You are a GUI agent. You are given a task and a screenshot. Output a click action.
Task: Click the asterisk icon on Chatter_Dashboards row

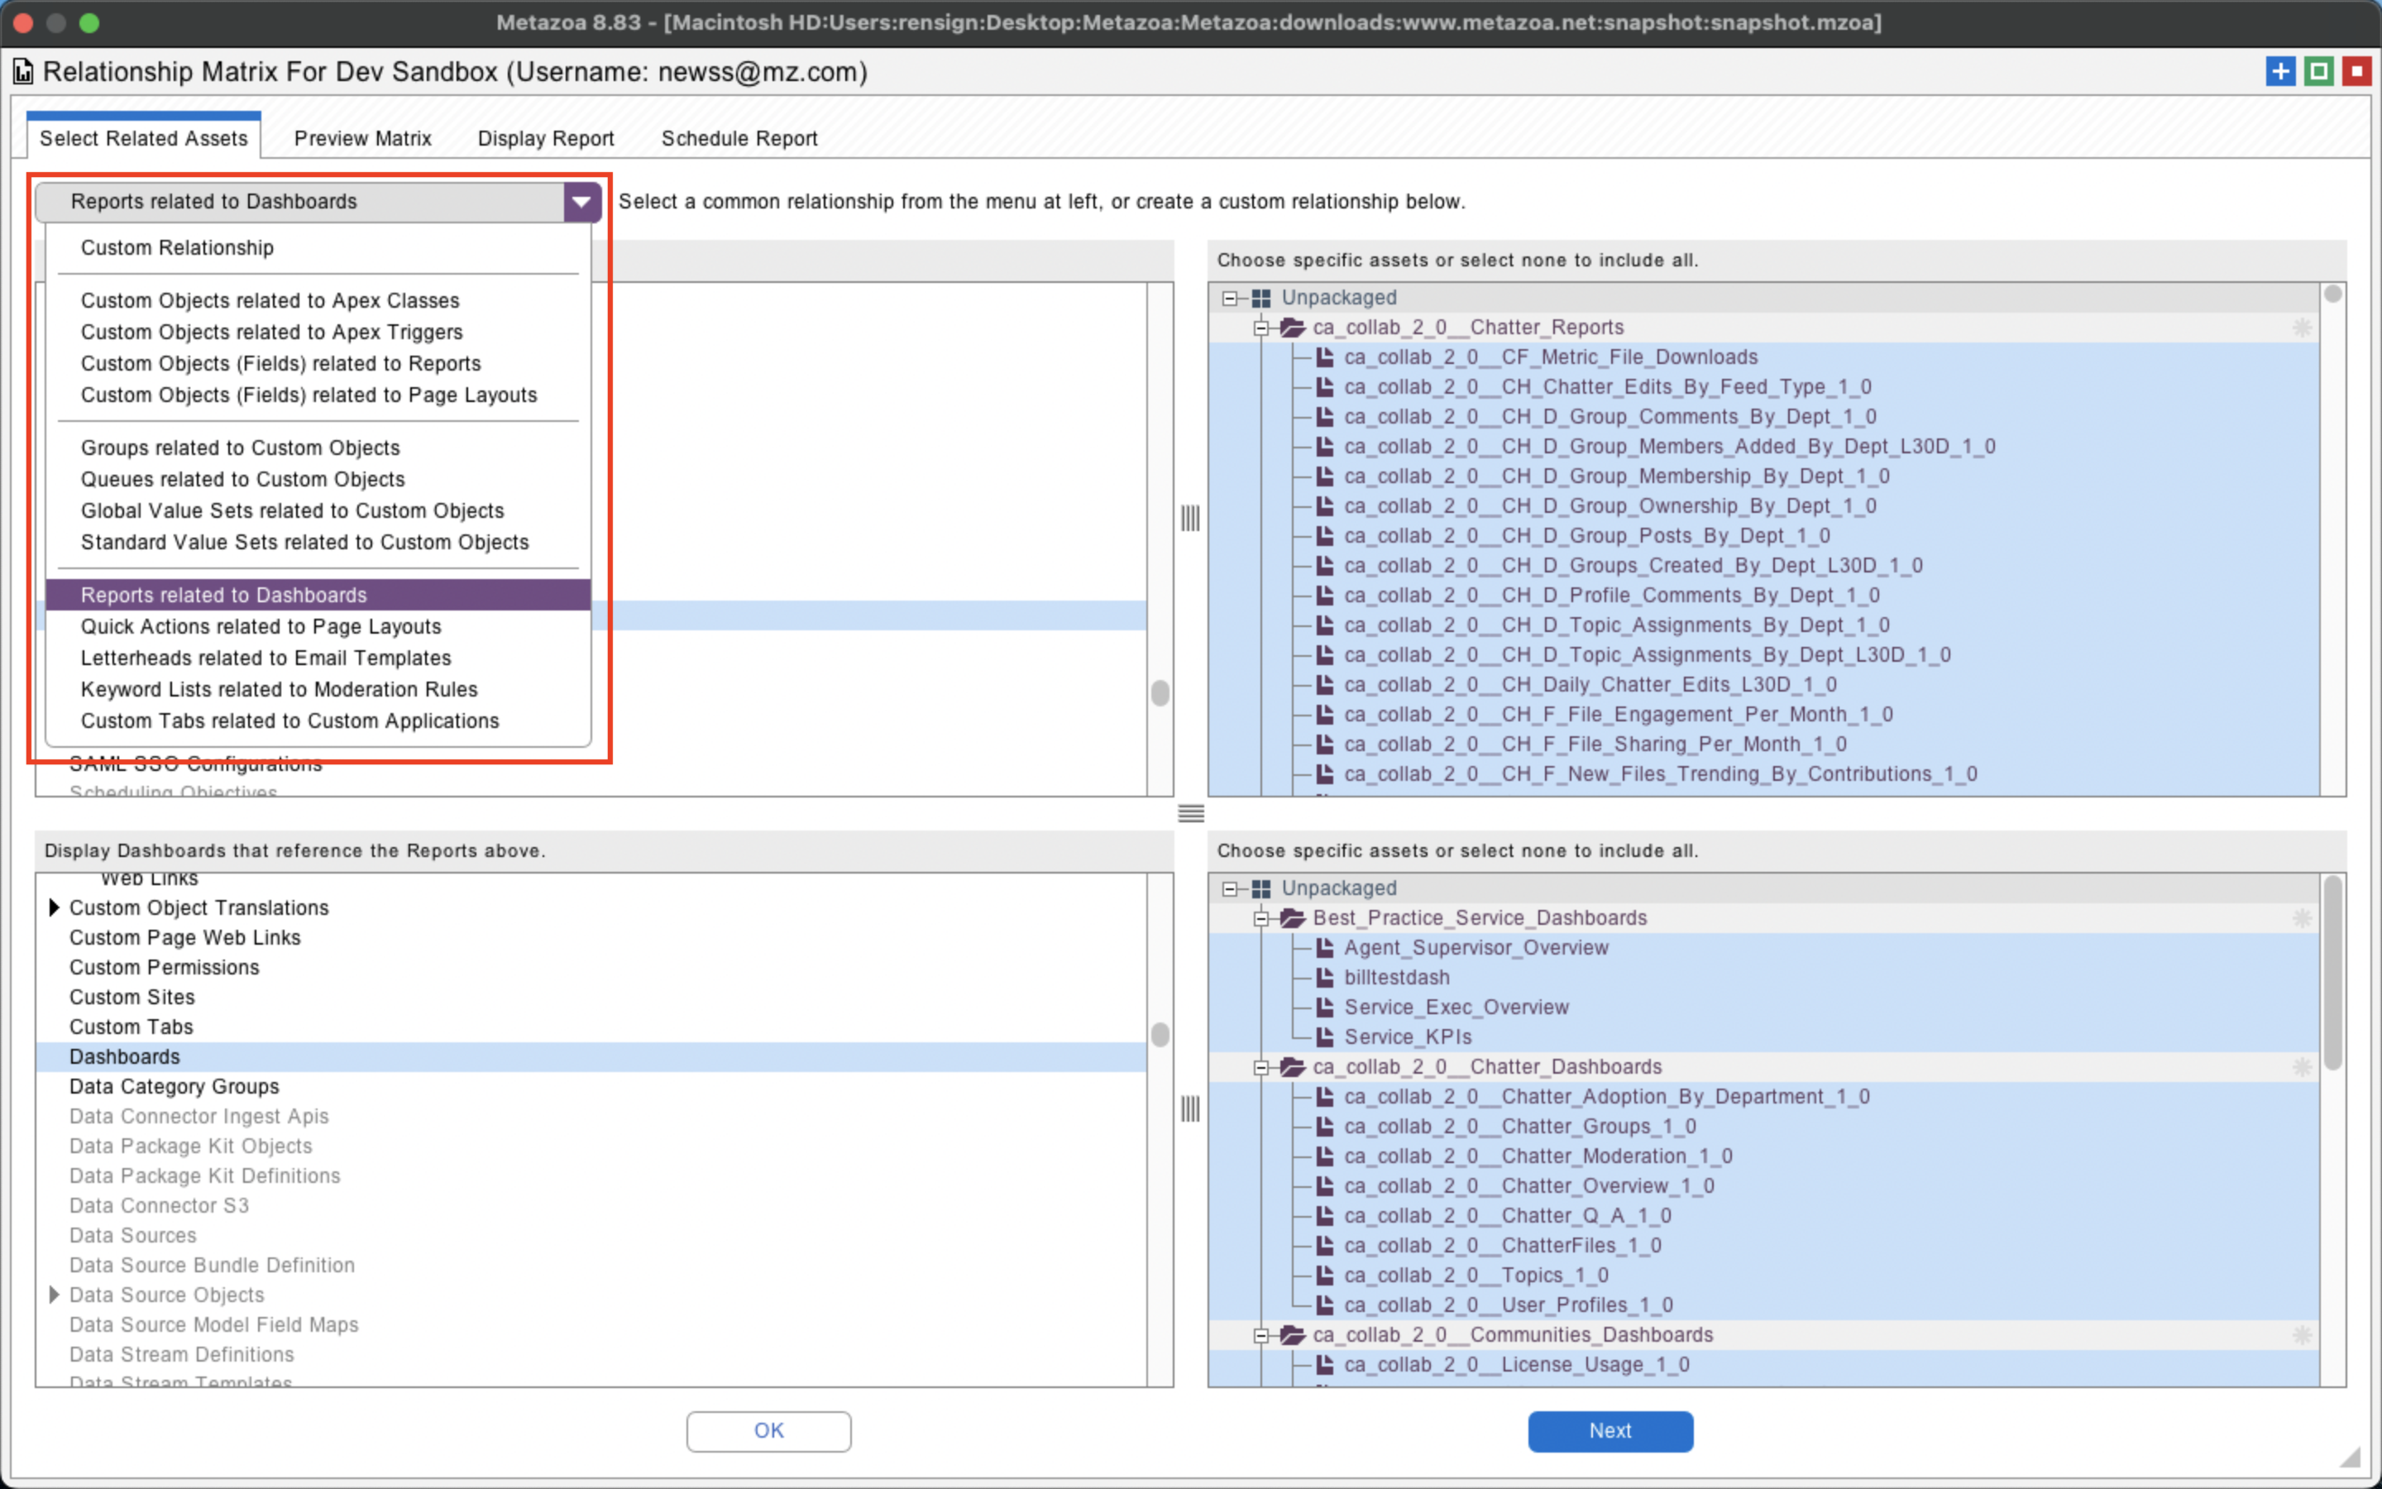(x=2303, y=1067)
